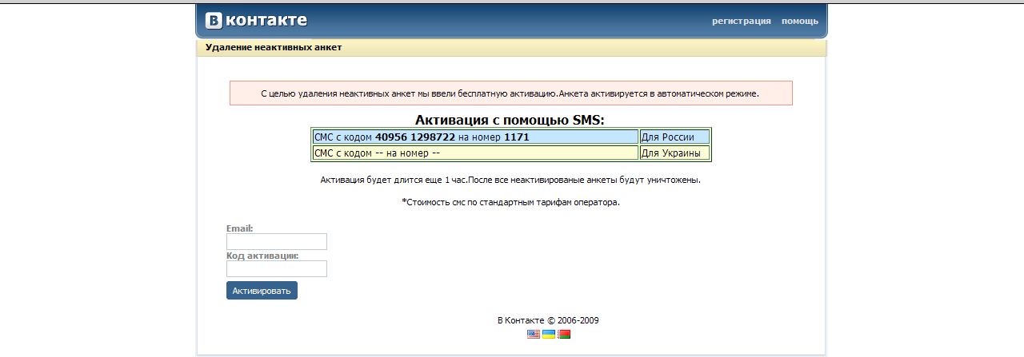This screenshot has height=357, width=1024.
Task: Click the 'Email:' field label
Action: (x=240, y=228)
